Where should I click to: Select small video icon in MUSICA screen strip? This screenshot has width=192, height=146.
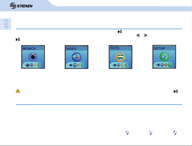click(32, 65)
